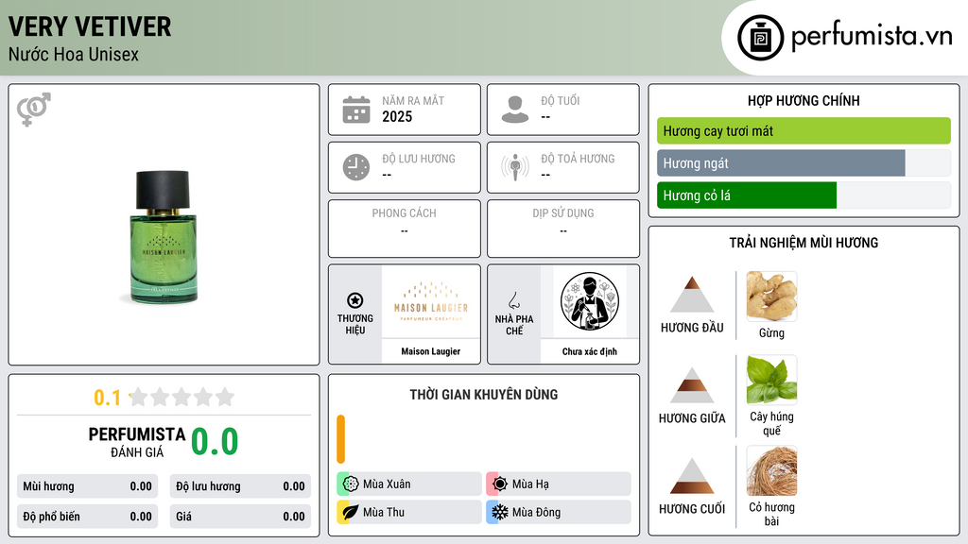Open the Maison Laugier brand logo

pyautogui.click(x=431, y=301)
